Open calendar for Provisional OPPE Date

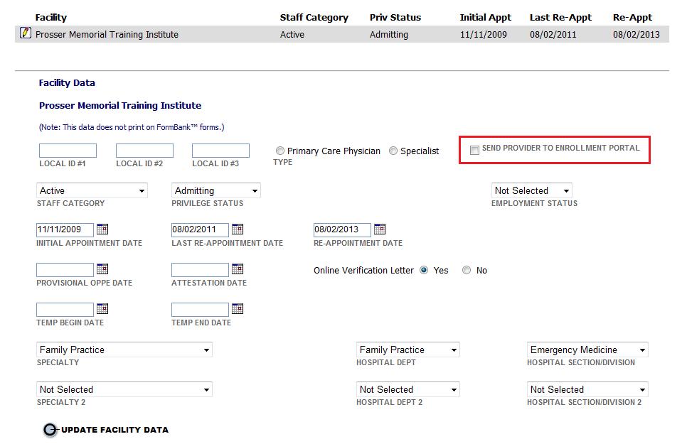102,269
